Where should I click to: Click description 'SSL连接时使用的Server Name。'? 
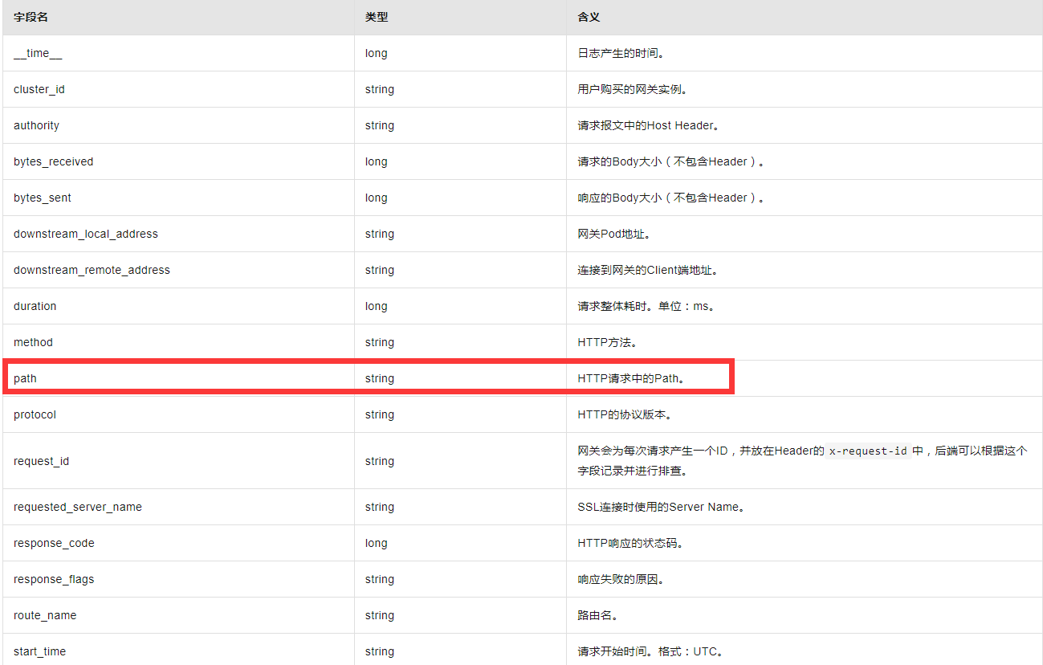tap(662, 507)
